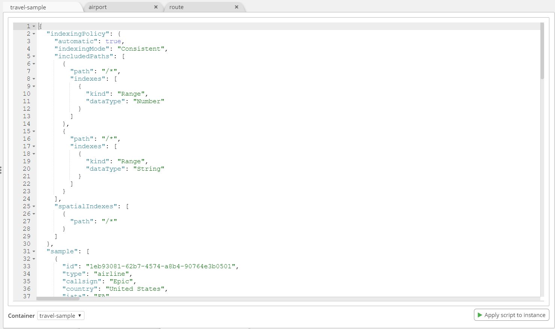Collapse the indexingPolicy object on line 2

pos(35,34)
